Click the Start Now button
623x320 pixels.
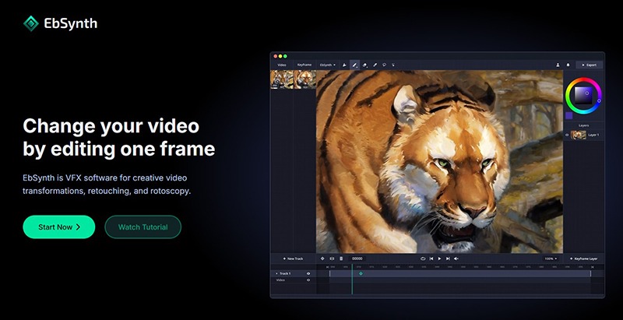pos(59,227)
